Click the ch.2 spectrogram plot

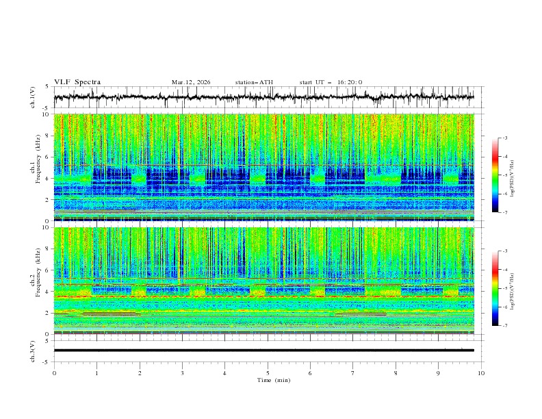point(264,281)
